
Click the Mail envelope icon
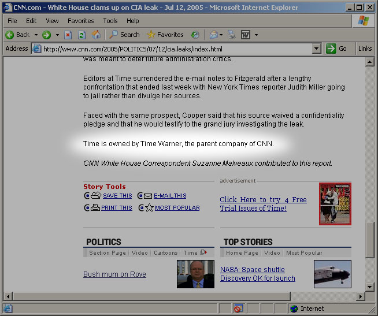click(214, 35)
